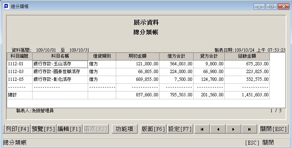Select the 銀行存款-彰化活存 cell

60,79
